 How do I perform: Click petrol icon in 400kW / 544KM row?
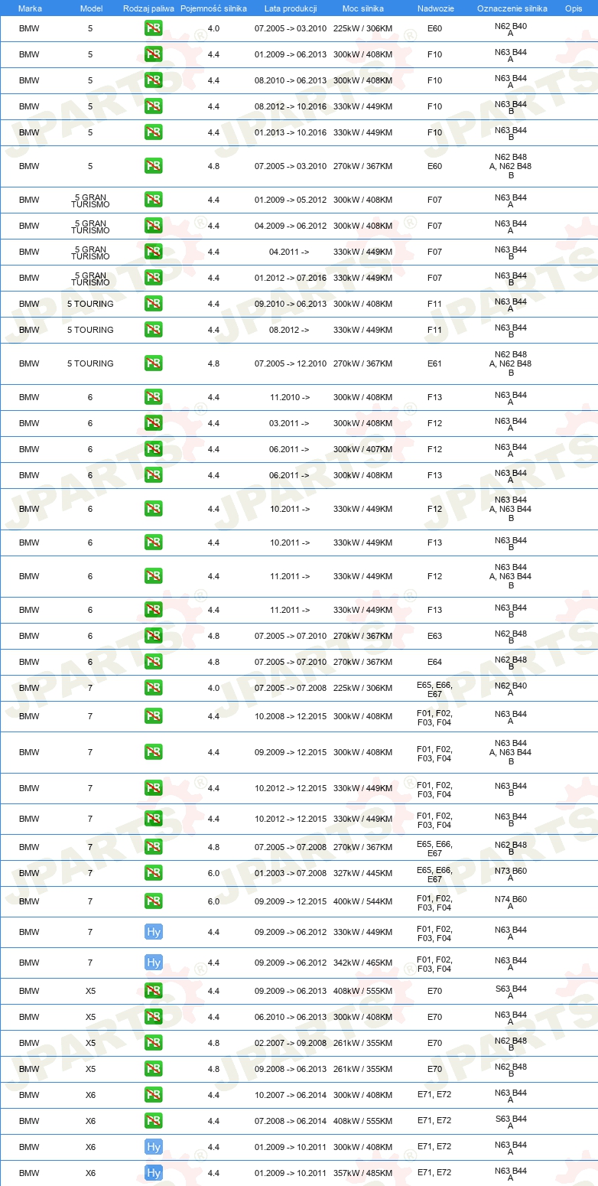(x=153, y=901)
